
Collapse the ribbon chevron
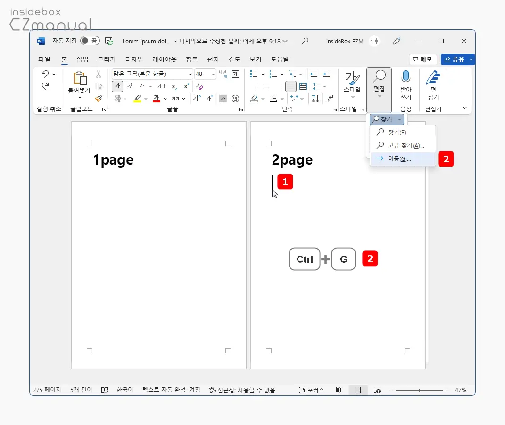click(464, 108)
